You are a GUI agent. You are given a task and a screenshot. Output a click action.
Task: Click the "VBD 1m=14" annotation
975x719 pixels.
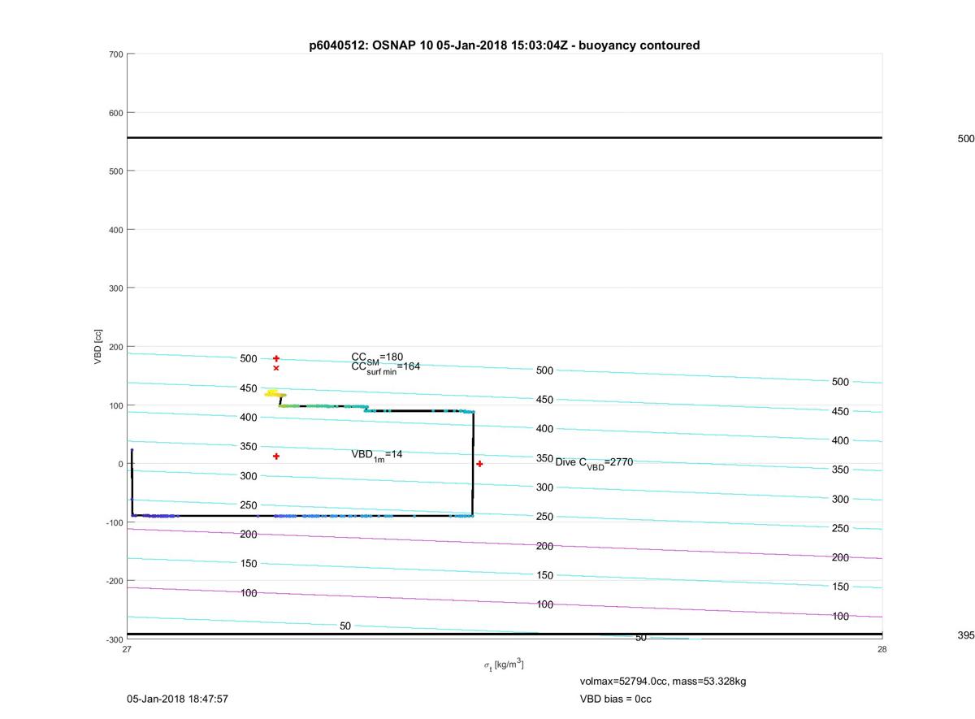click(376, 455)
